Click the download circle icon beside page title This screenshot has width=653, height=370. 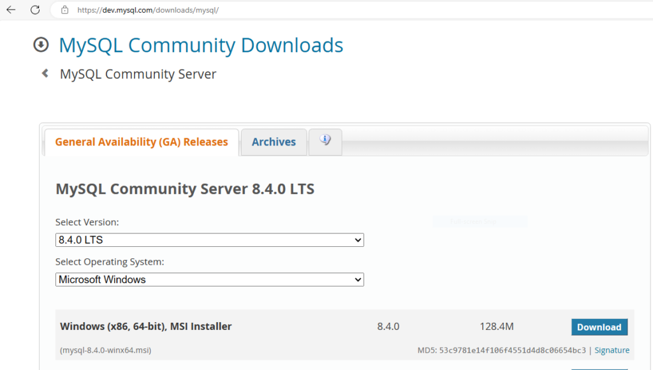click(x=41, y=45)
